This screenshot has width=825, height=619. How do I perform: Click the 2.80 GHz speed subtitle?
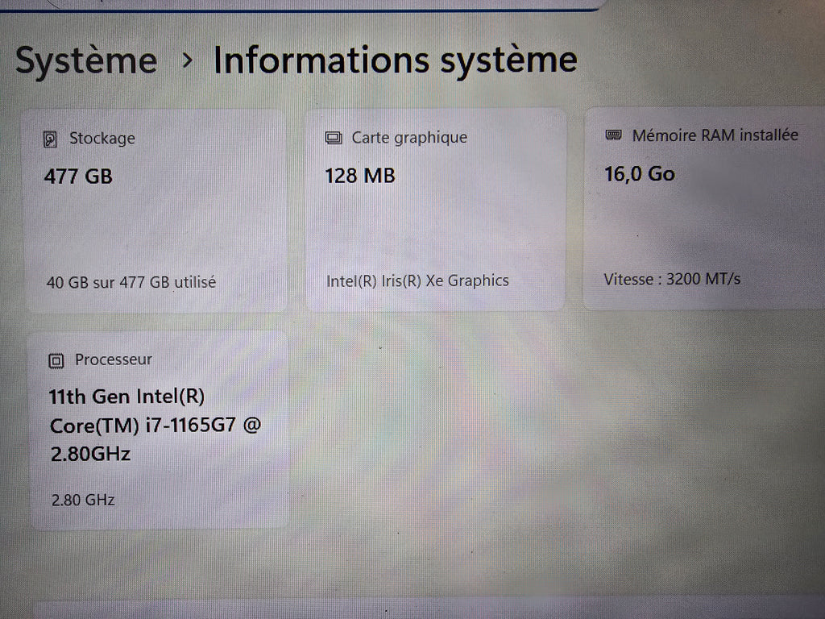tap(83, 500)
